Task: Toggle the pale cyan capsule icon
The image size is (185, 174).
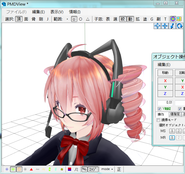Action: (x=56, y=169)
